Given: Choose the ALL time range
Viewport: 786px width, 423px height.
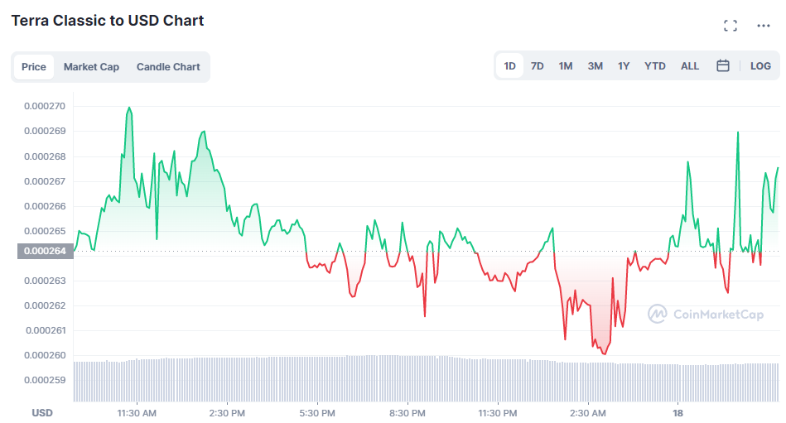Looking at the screenshot, I should coord(690,65).
